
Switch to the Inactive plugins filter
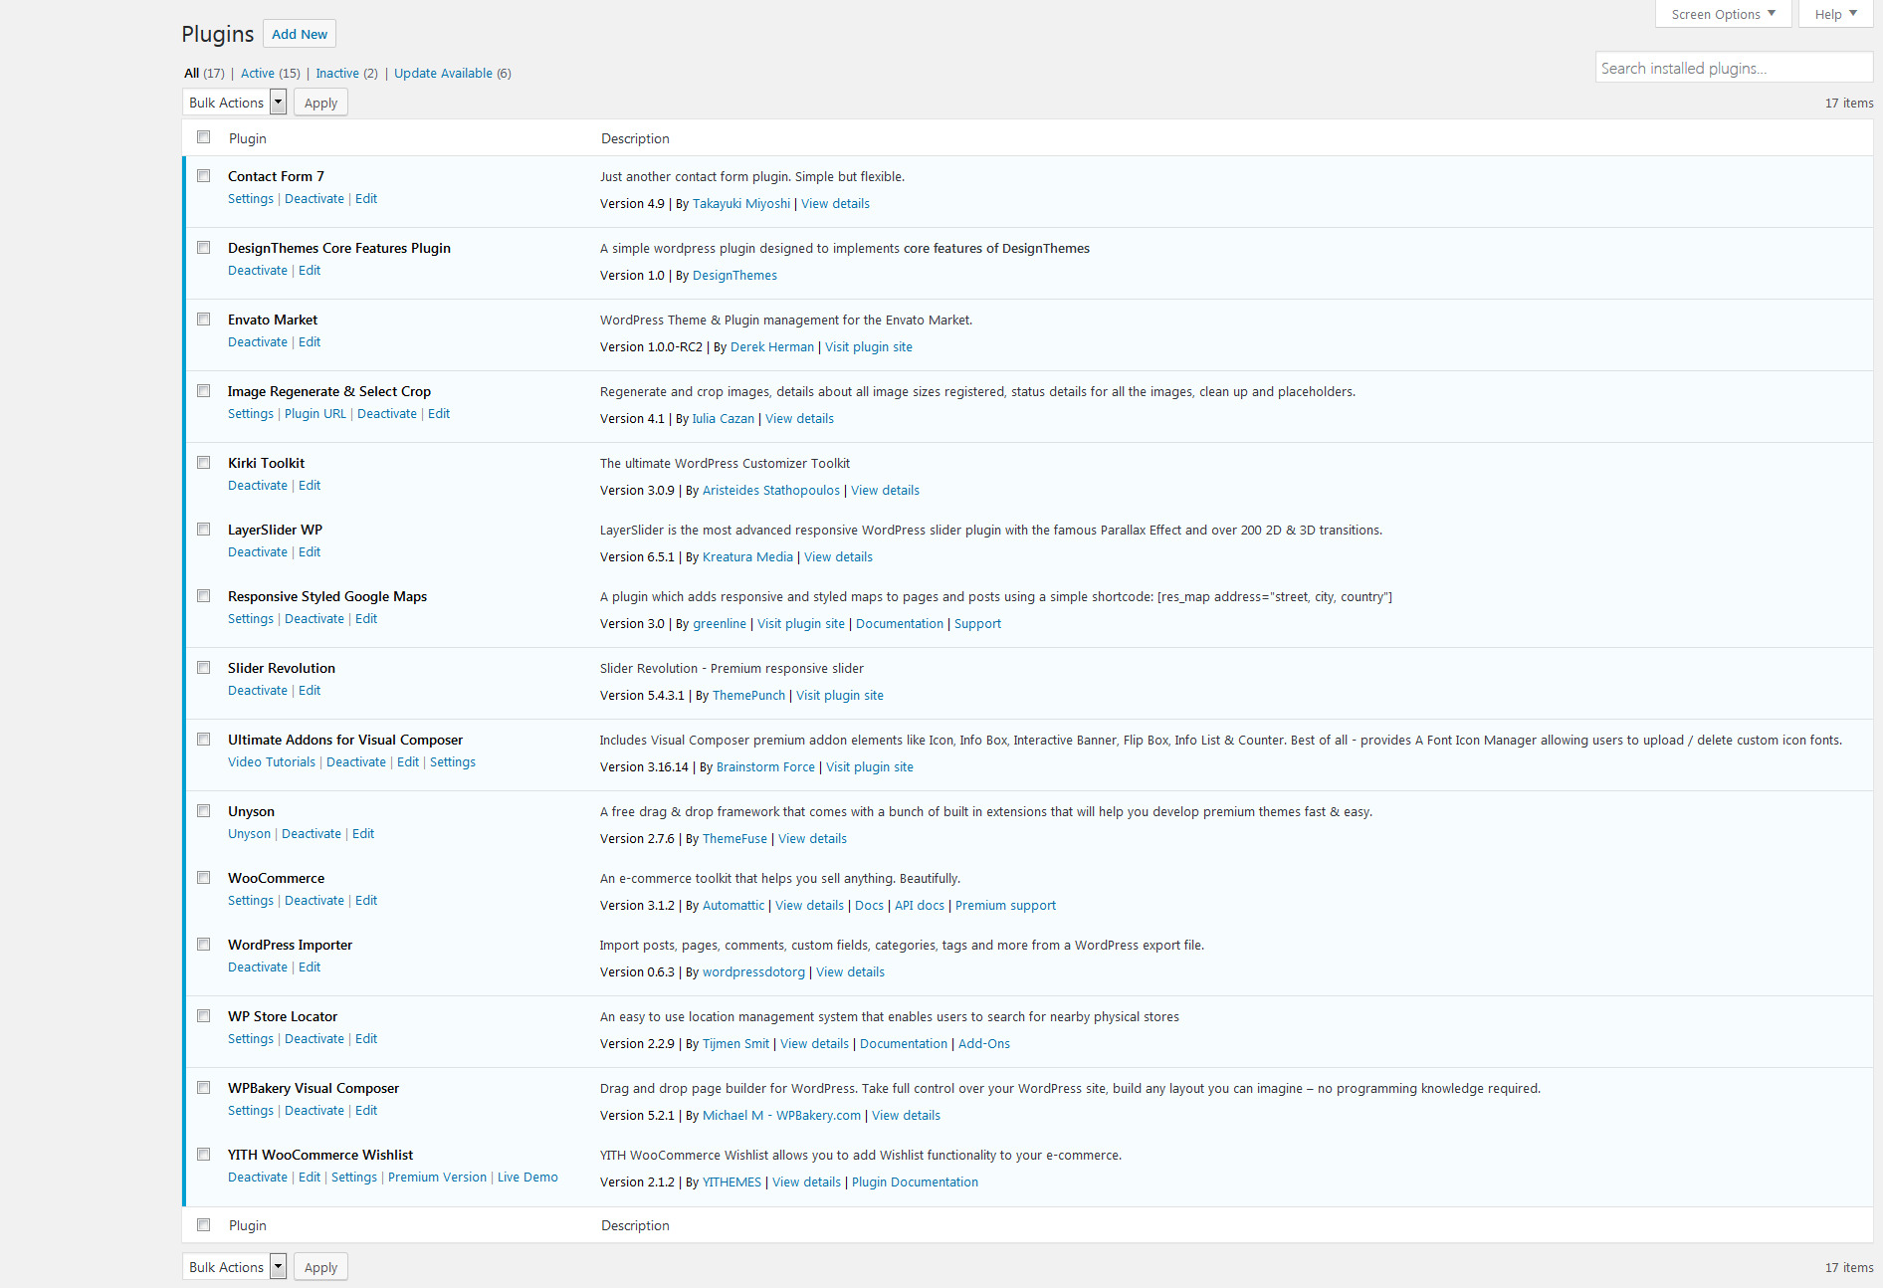coord(337,73)
